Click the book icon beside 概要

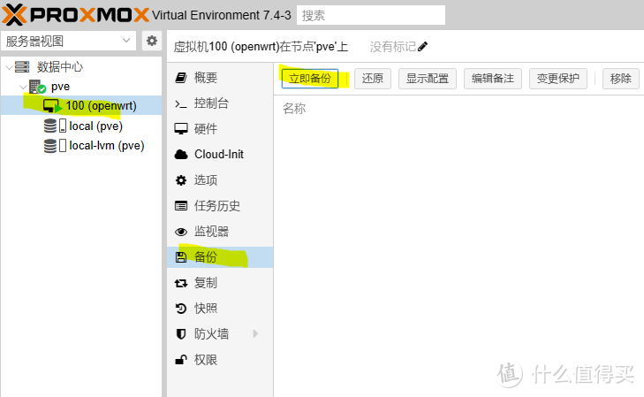tap(181, 77)
